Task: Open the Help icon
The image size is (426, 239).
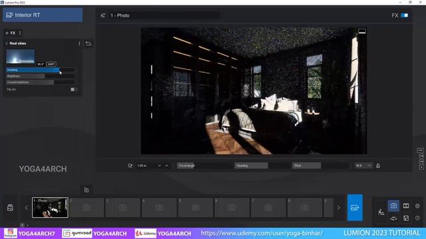Action: pyautogui.click(x=417, y=218)
